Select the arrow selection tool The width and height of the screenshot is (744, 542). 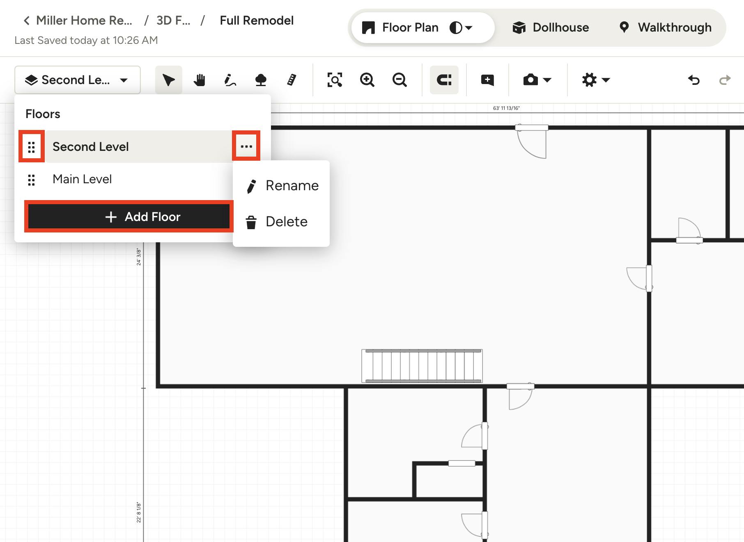pyautogui.click(x=168, y=80)
